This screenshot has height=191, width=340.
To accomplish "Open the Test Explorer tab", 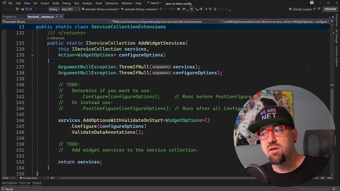I will pyautogui.click(x=10, y=183).
